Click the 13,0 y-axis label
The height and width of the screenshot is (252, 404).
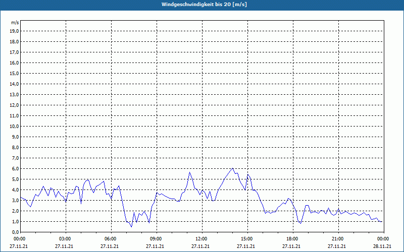click(x=14, y=95)
